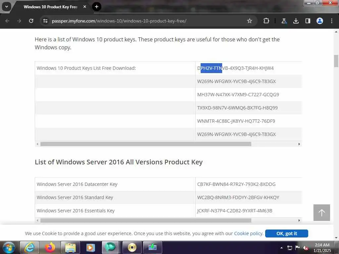Reload the current page
This screenshot has width=339, height=254.
tap(31, 21)
